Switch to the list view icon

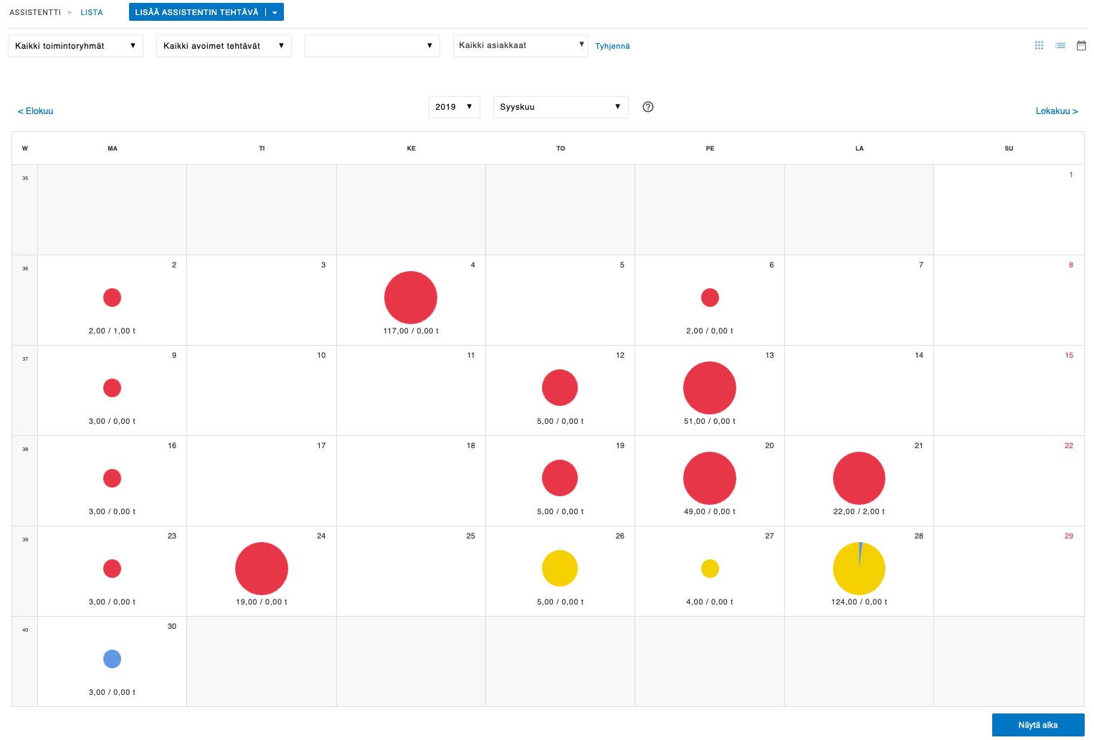click(1060, 46)
